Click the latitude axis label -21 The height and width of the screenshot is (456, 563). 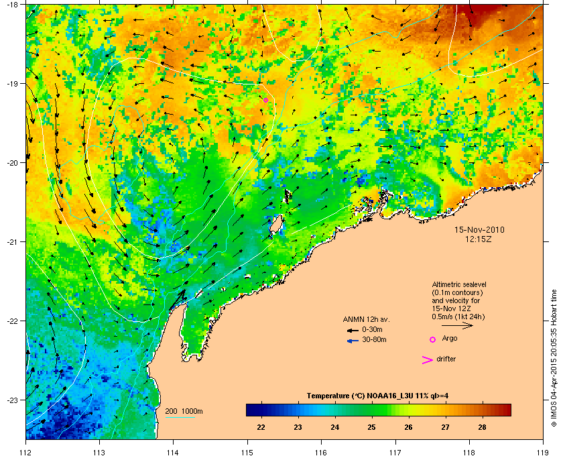pos(12,241)
